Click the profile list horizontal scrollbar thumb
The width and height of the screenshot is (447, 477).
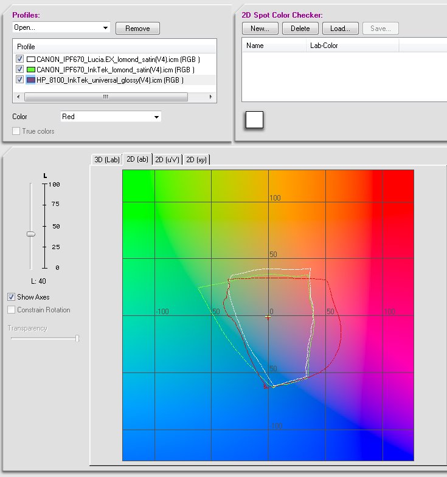(106, 97)
